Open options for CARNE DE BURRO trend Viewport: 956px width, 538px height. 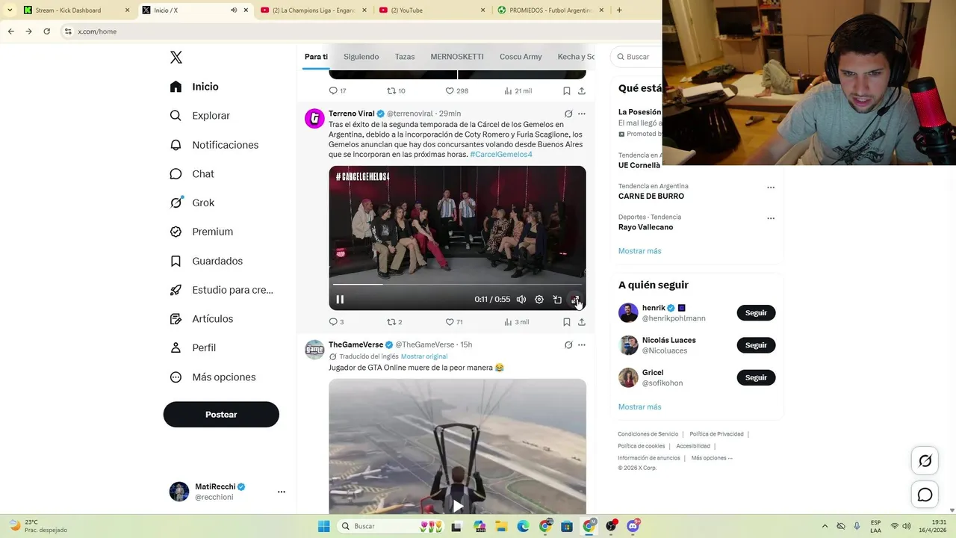(771, 188)
